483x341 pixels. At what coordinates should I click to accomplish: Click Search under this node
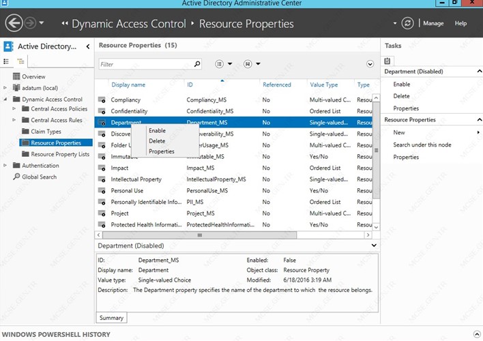[x=422, y=145]
